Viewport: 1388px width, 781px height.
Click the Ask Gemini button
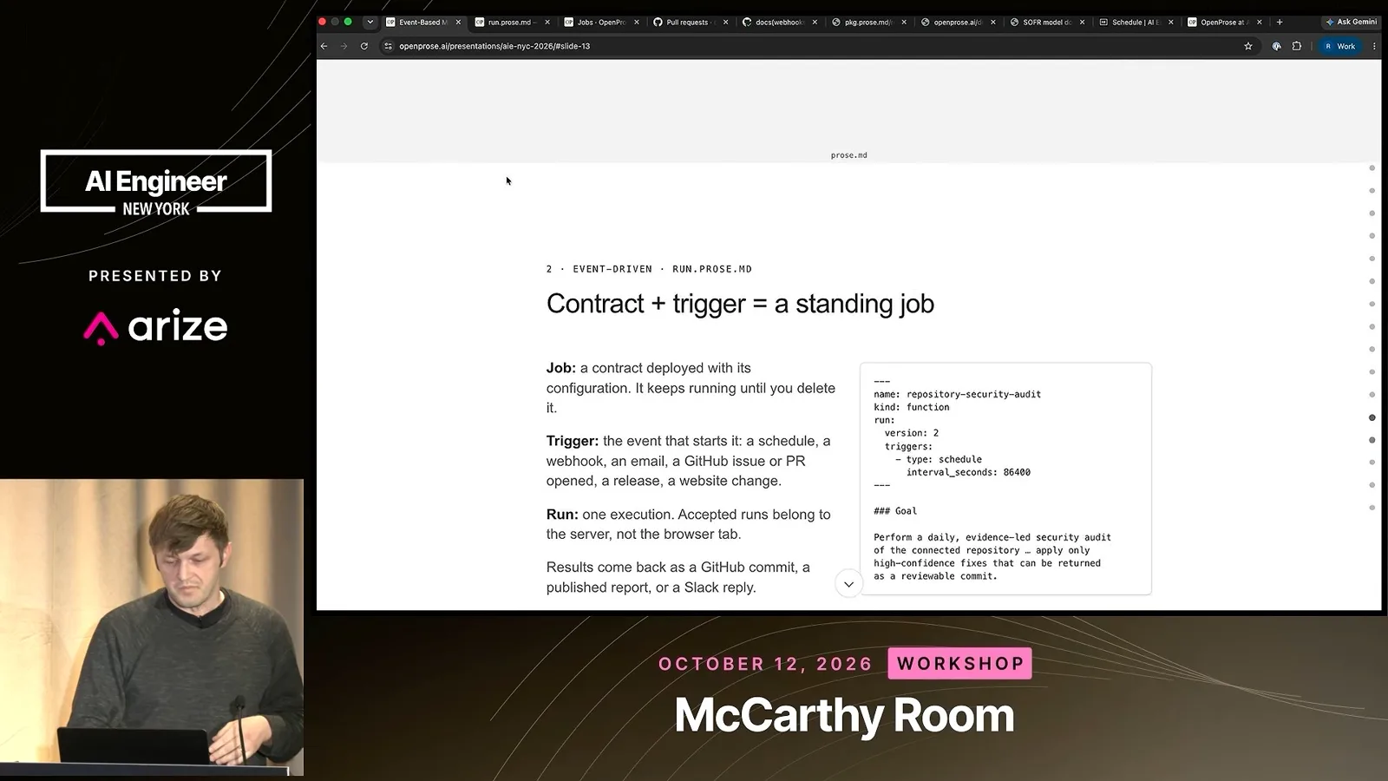click(x=1351, y=22)
